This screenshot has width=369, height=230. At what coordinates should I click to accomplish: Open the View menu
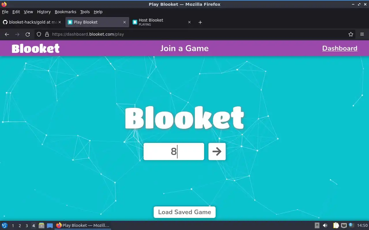click(x=28, y=12)
